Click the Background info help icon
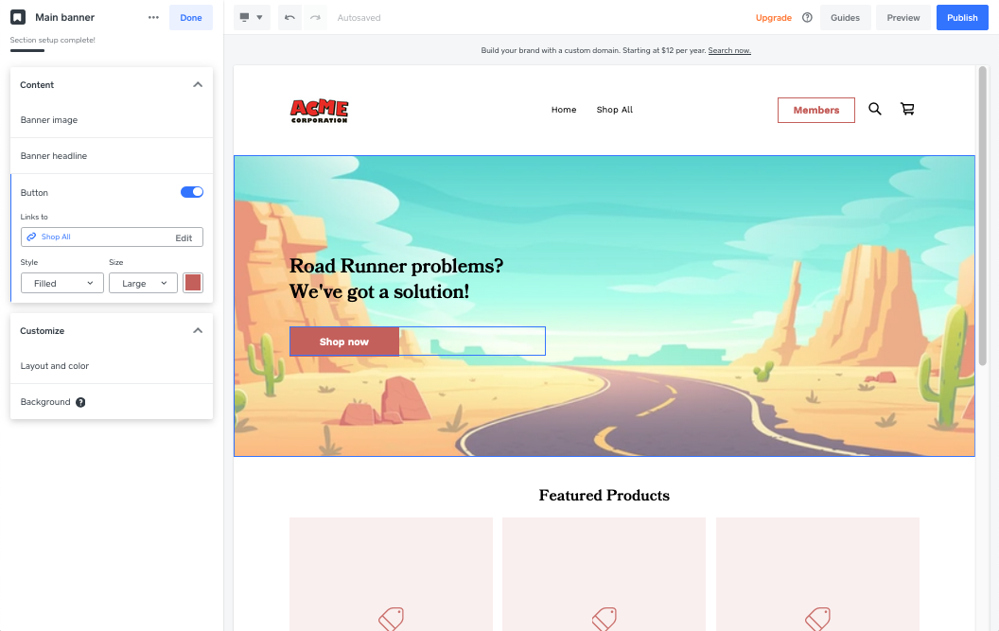Image resolution: width=999 pixels, height=631 pixels. [x=80, y=402]
